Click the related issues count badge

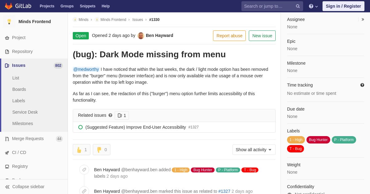click(122, 115)
